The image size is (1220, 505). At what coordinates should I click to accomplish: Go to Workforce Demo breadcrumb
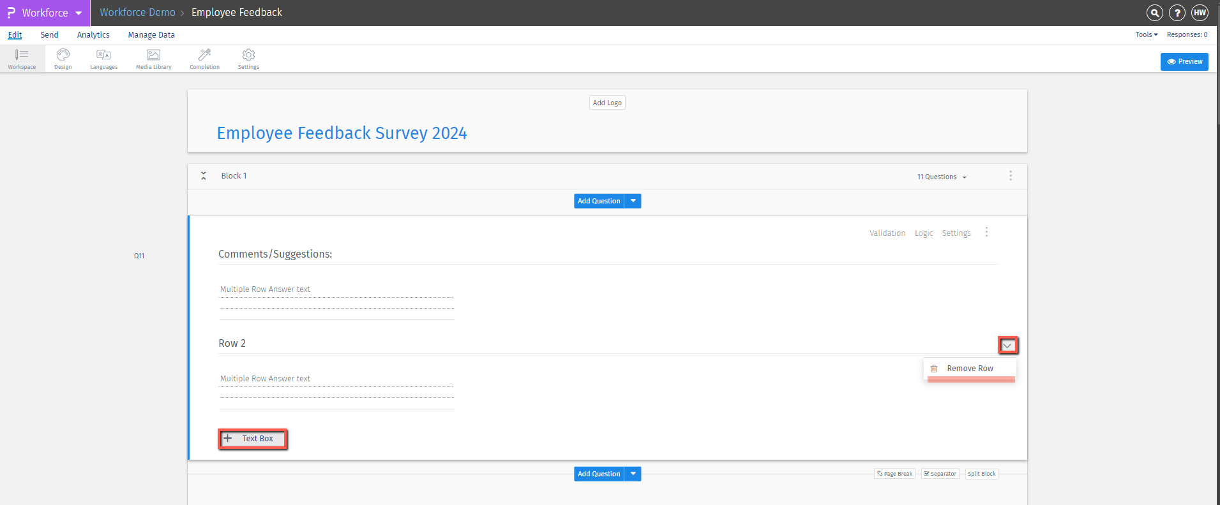tap(137, 13)
